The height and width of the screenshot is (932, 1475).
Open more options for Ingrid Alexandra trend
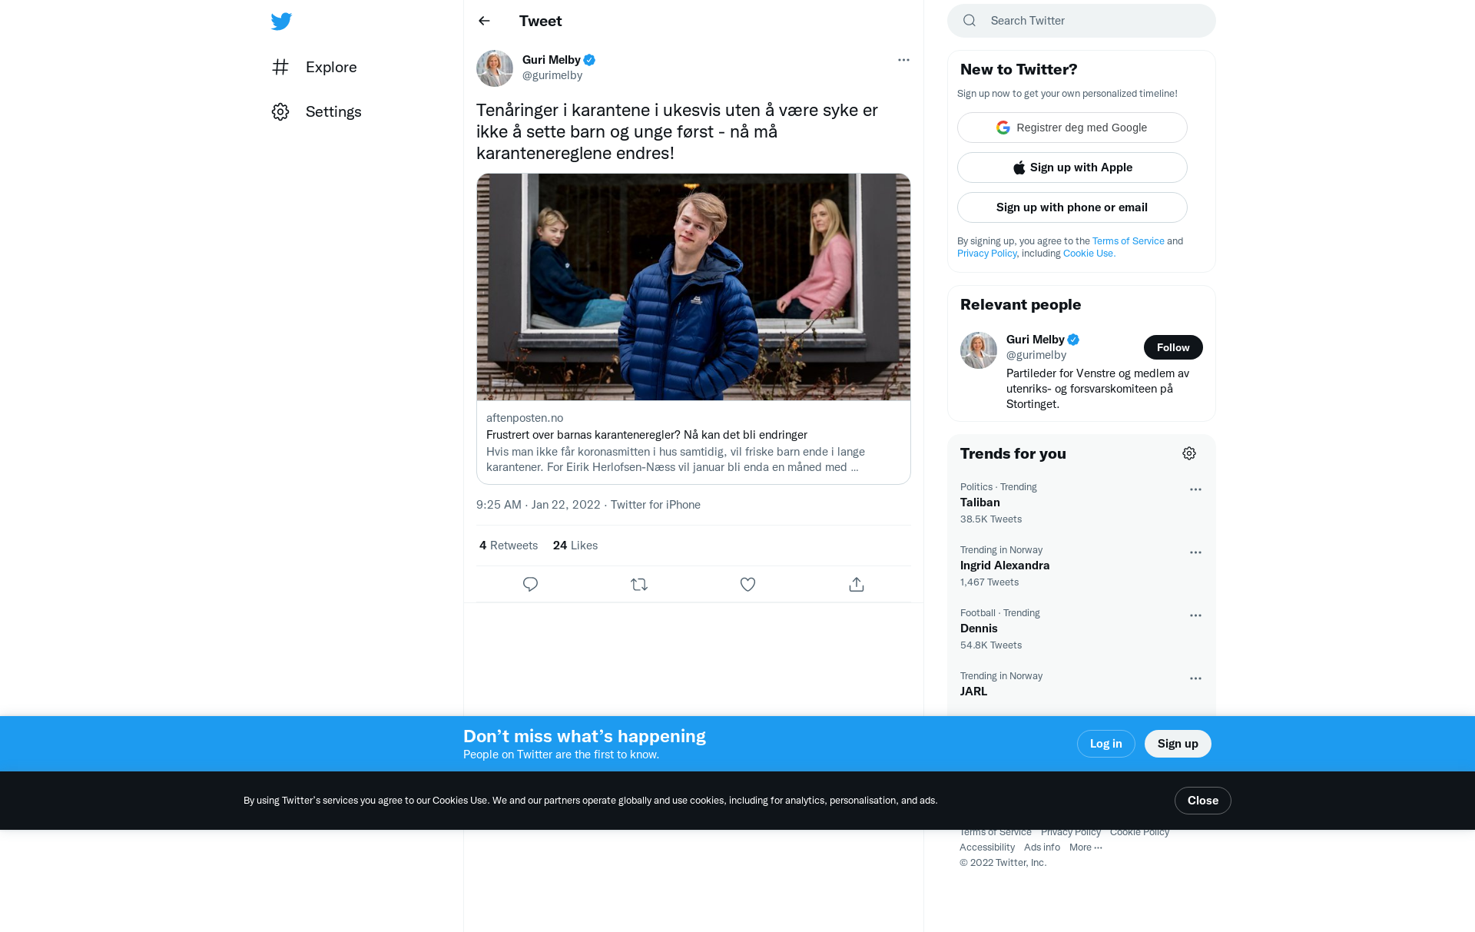(1195, 552)
